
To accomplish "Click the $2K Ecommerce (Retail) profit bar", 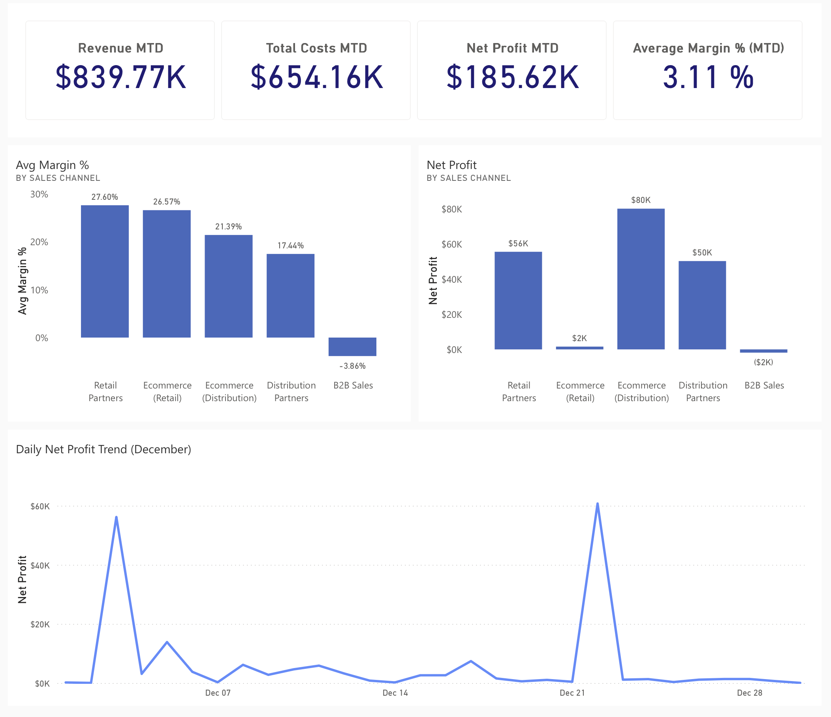I will click(579, 348).
